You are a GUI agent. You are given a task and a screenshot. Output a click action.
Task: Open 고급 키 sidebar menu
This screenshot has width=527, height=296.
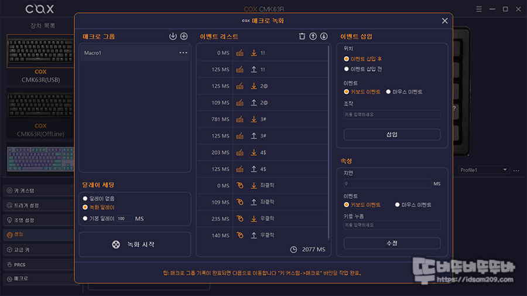tap(39, 250)
